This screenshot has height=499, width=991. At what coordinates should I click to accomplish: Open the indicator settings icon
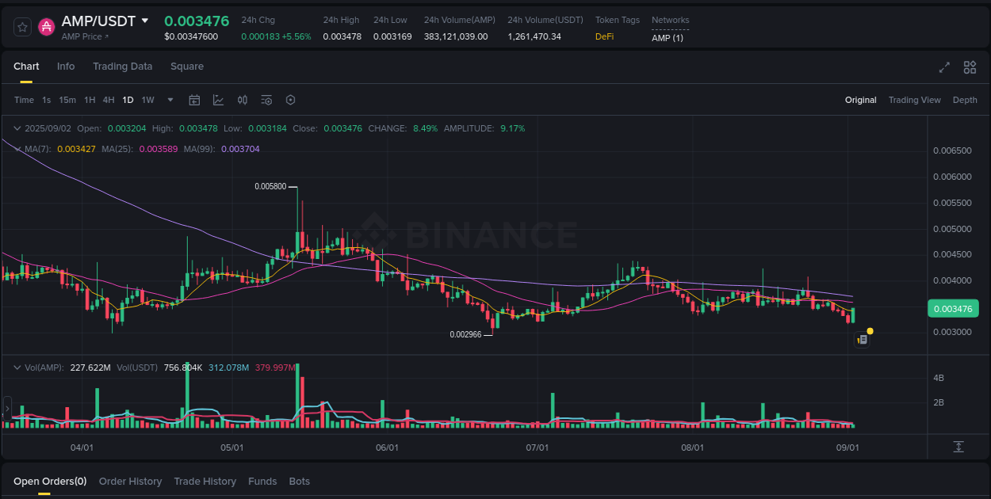(x=266, y=100)
